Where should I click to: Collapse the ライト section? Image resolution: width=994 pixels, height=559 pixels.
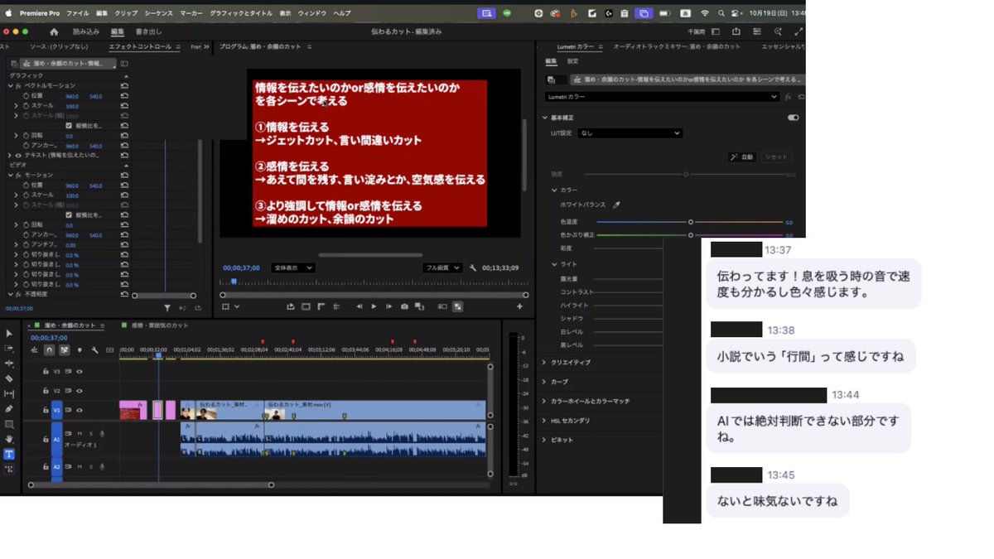(x=554, y=263)
